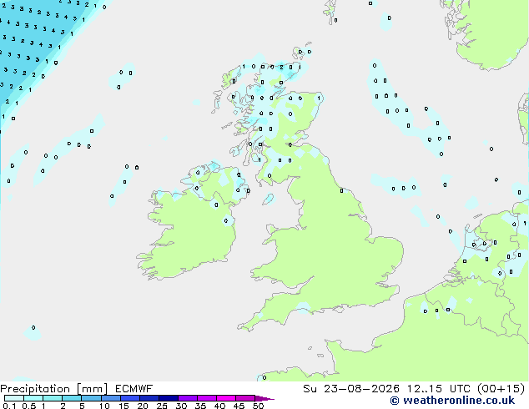Viewport: 529px width, 409px height.
Task: Click the legend scale value 0.5
Action: tap(29, 406)
